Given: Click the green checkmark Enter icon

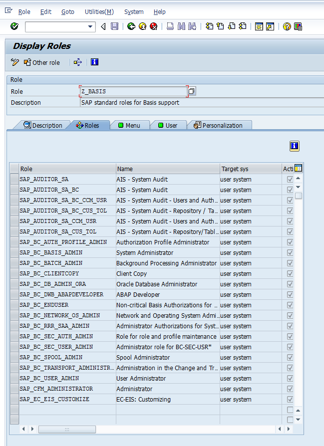Looking at the screenshot, I should (x=14, y=26).
